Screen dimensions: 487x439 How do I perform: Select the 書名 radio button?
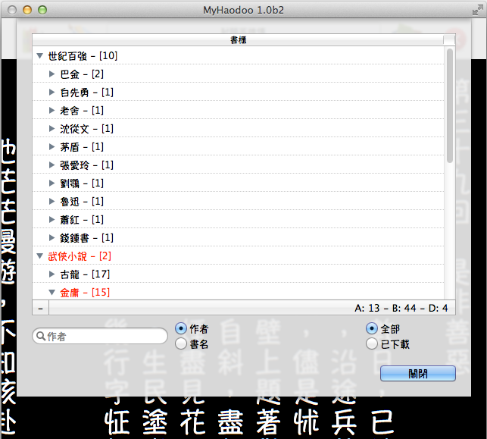(181, 344)
